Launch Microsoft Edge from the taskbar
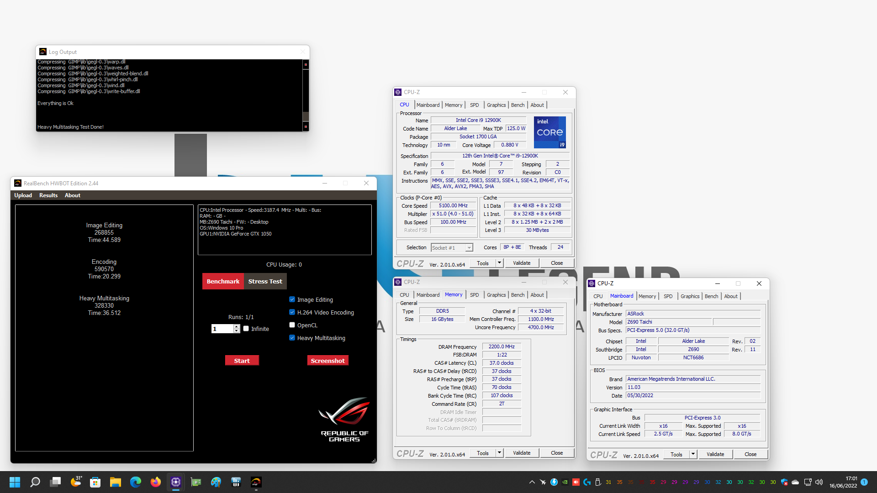The image size is (877, 493). click(x=136, y=482)
